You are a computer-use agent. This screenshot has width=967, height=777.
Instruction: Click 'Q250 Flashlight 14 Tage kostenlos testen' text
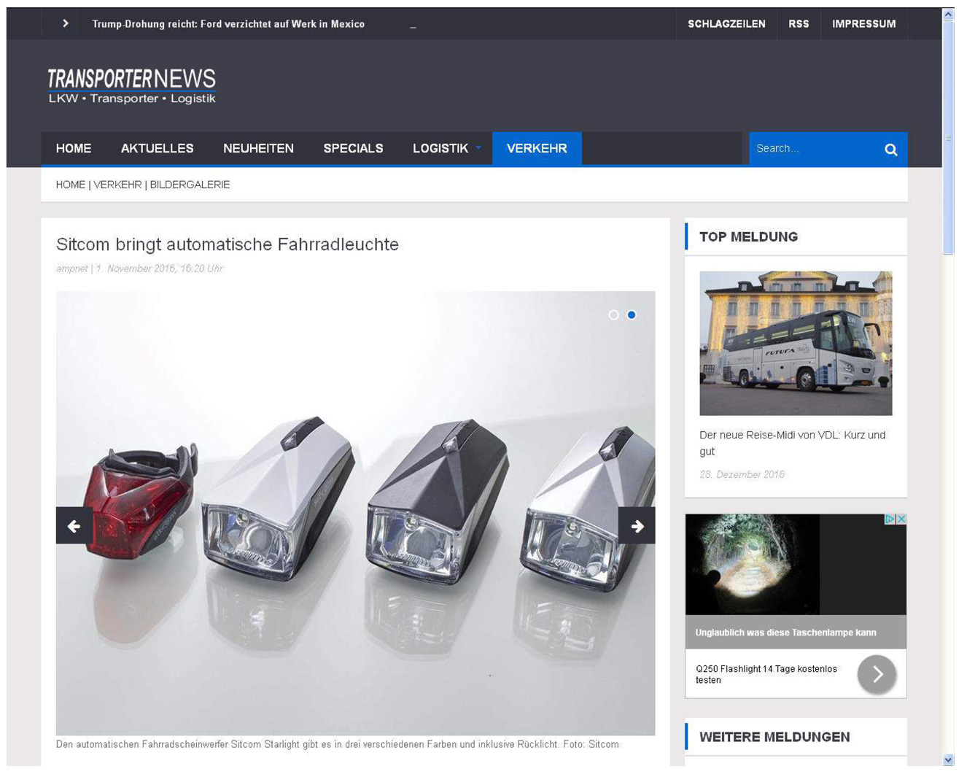tap(766, 674)
